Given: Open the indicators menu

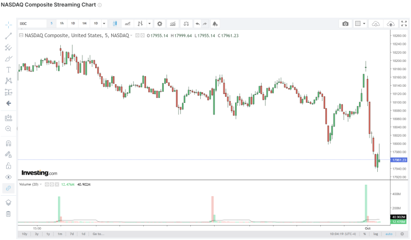Looking at the screenshot, I should pos(173,24).
